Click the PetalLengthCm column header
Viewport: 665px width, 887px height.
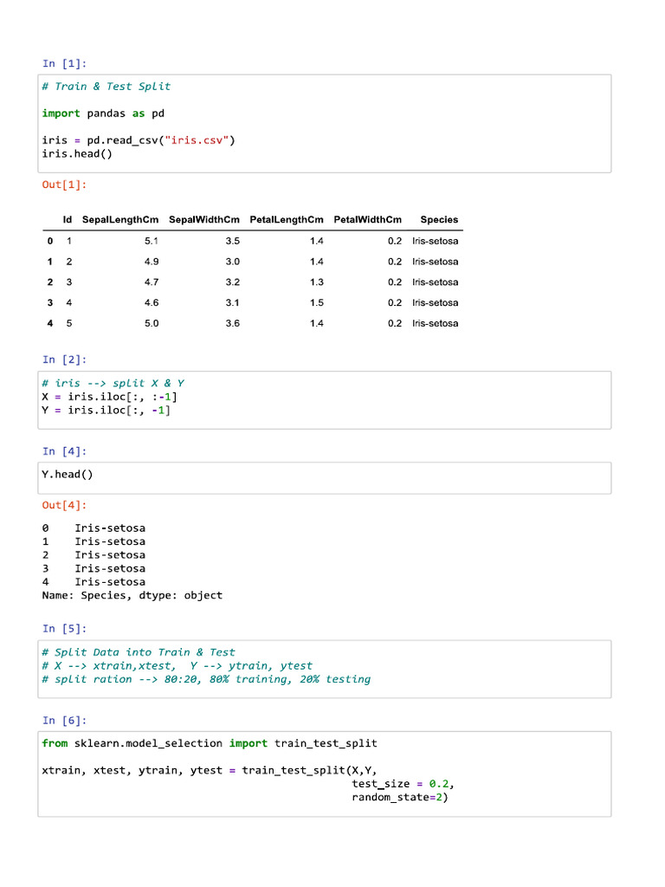(287, 220)
